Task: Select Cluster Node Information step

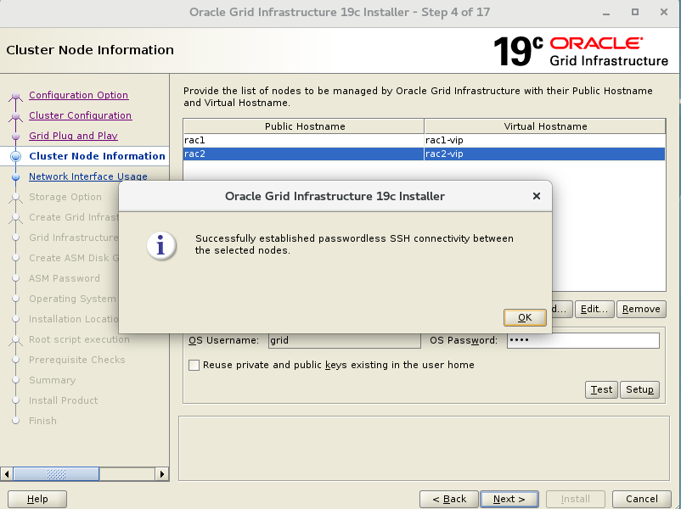Action: 97,156
